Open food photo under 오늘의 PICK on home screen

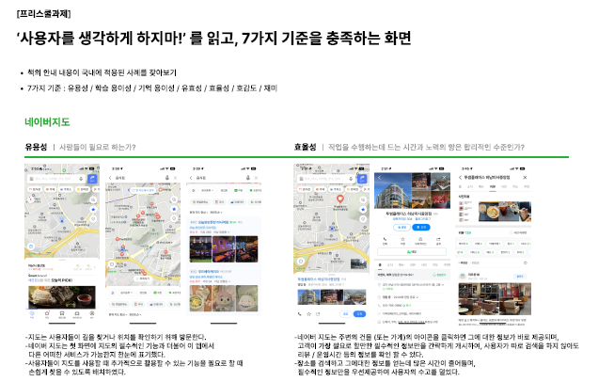61,297
